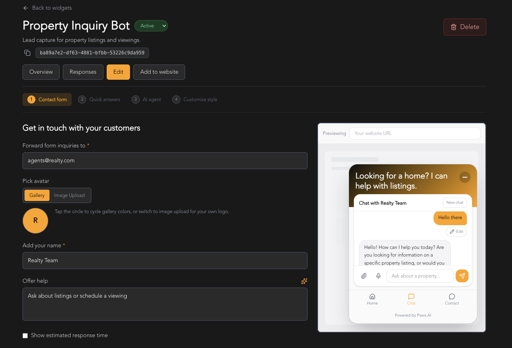The height and width of the screenshot is (348, 512).
Task: Switch to the Responses tab
Action: pyautogui.click(x=83, y=72)
